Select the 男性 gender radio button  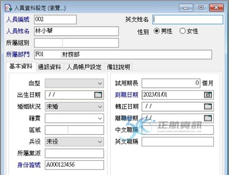coord(157,31)
